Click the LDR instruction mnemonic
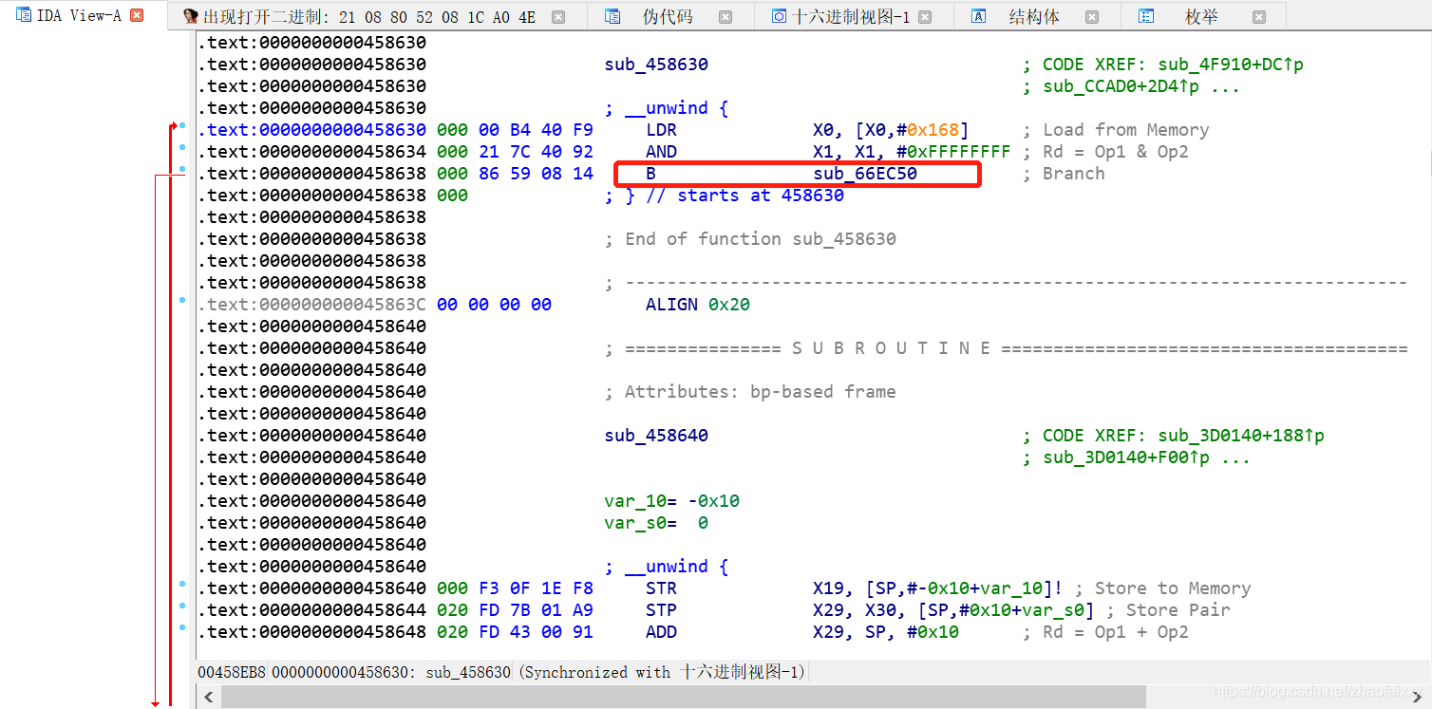 [x=661, y=130]
